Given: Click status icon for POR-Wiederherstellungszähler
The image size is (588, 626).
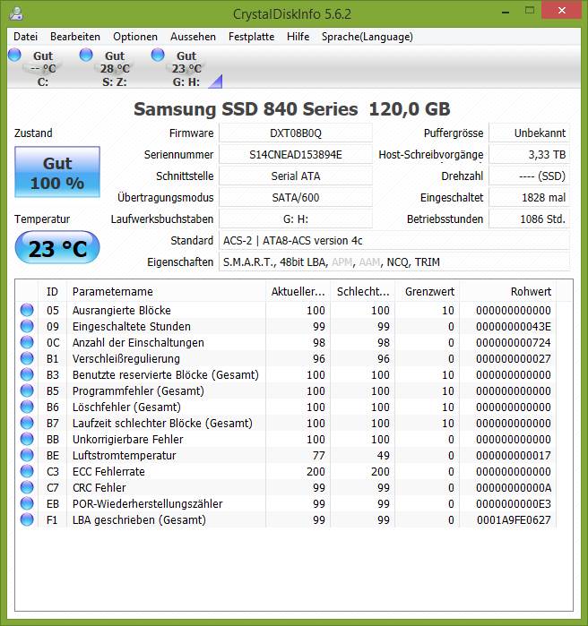Looking at the screenshot, I should (x=27, y=503).
